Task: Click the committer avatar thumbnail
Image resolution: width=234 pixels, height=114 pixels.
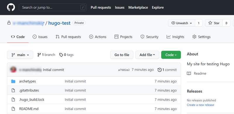Action: click(x=13, y=70)
